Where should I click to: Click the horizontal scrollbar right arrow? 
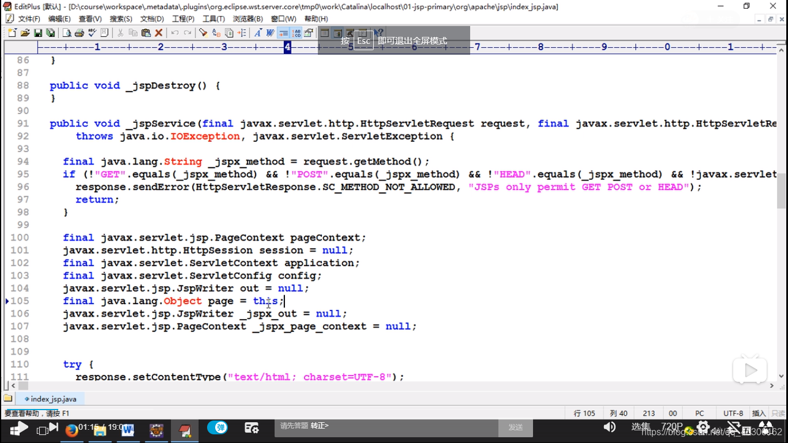point(772,385)
